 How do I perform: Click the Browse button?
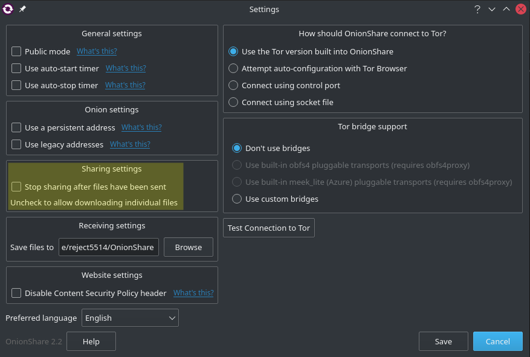pyautogui.click(x=189, y=247)
